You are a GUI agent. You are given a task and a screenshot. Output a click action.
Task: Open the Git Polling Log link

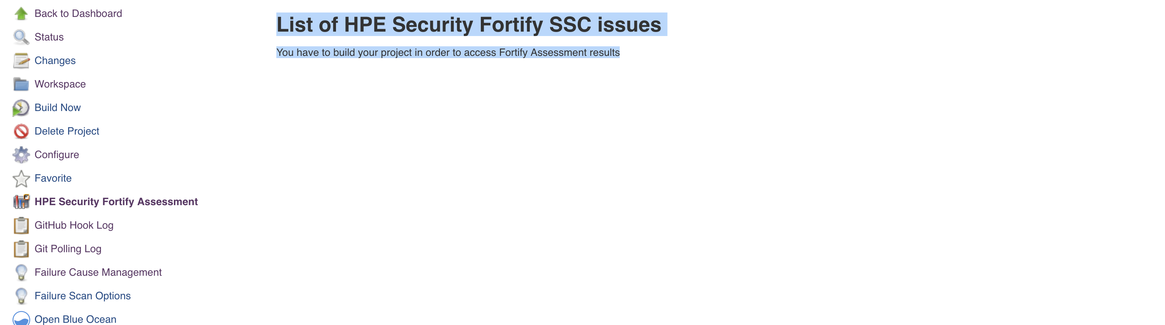pyautogui.click(x=68, y=249)
